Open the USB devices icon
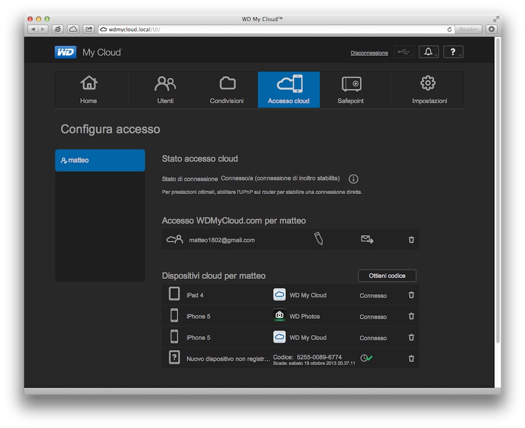The width and height of the screenshot is (525, 428). tap(404, 52)
